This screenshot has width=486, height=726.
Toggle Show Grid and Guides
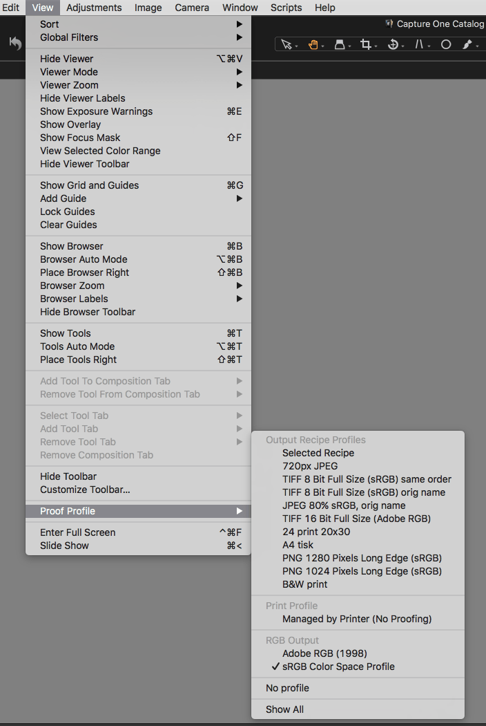click(x=139, y=185)
